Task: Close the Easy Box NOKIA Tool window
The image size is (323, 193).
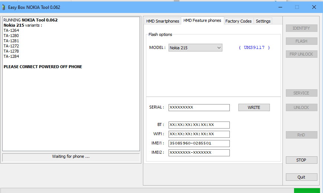Action: click(x=314, y=7)
